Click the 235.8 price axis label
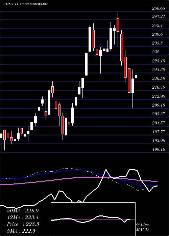 point(158,43)
